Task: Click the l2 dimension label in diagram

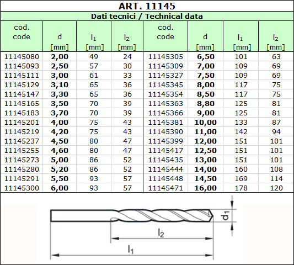Action: (x=161, y=234)
